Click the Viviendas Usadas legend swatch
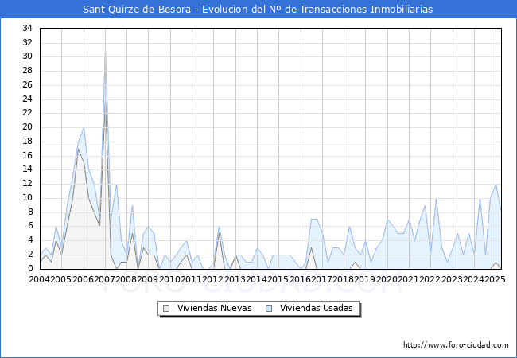This screenshot has height=358, width=517. [x=269, y=309]
